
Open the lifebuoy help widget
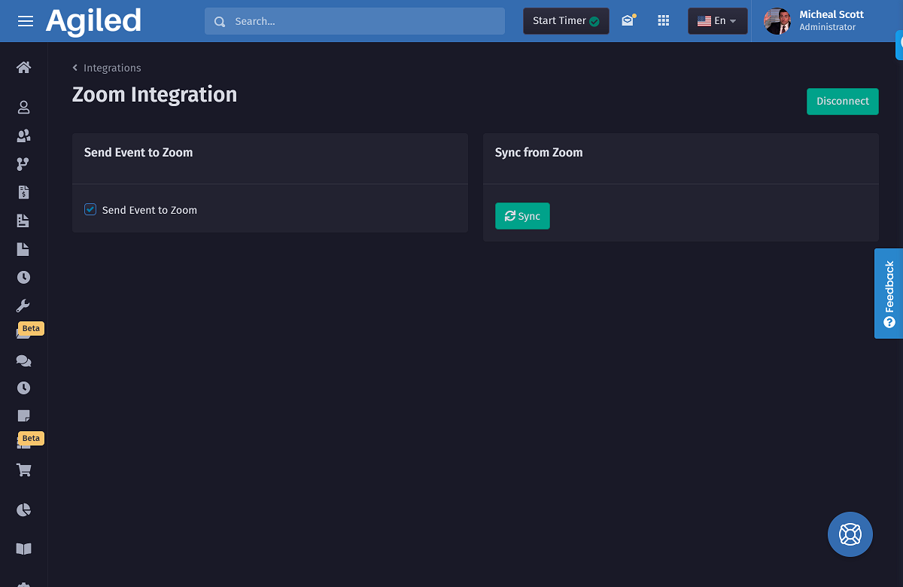pos(850,534)
